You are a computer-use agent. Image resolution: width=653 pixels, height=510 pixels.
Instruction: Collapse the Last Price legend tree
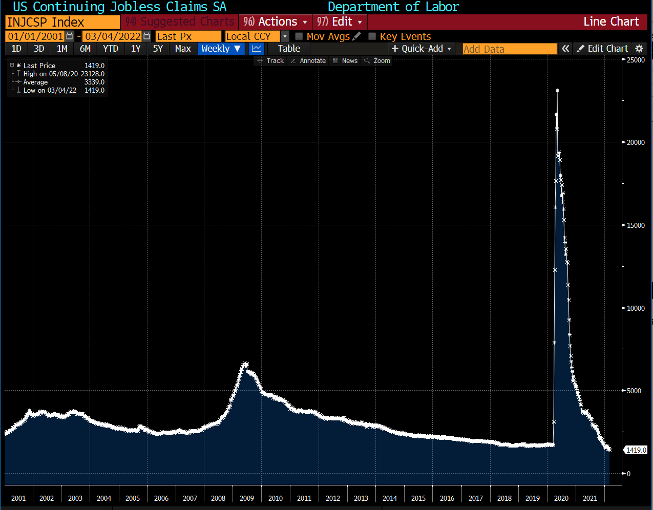click(x=12, y=66)
